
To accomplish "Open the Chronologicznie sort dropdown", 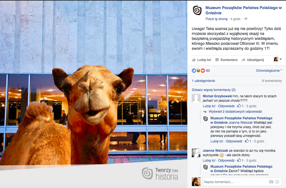I will (269, 71).
